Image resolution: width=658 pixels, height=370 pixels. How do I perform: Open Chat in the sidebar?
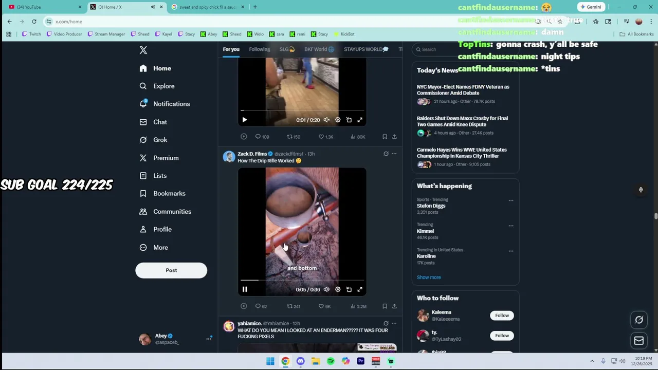point(153,122)
